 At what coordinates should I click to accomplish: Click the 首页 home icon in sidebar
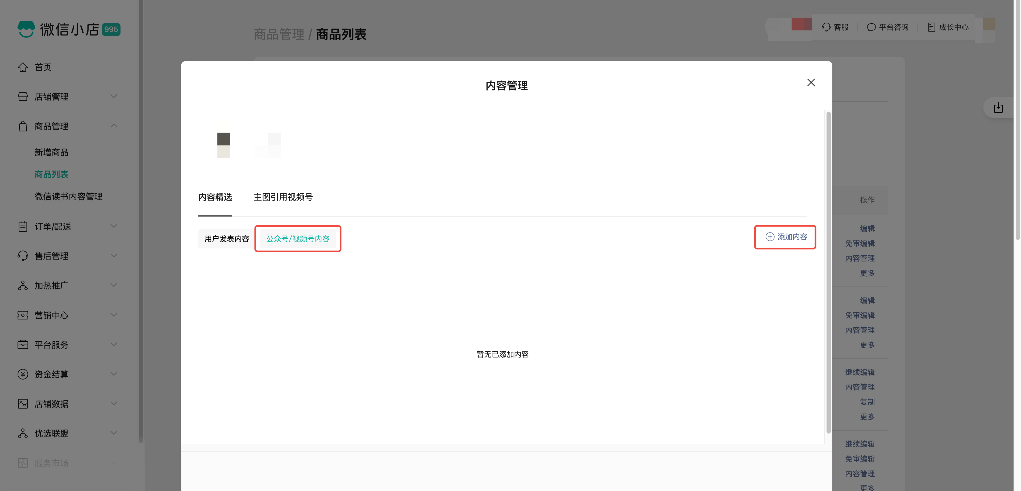(x=23, y=67)
